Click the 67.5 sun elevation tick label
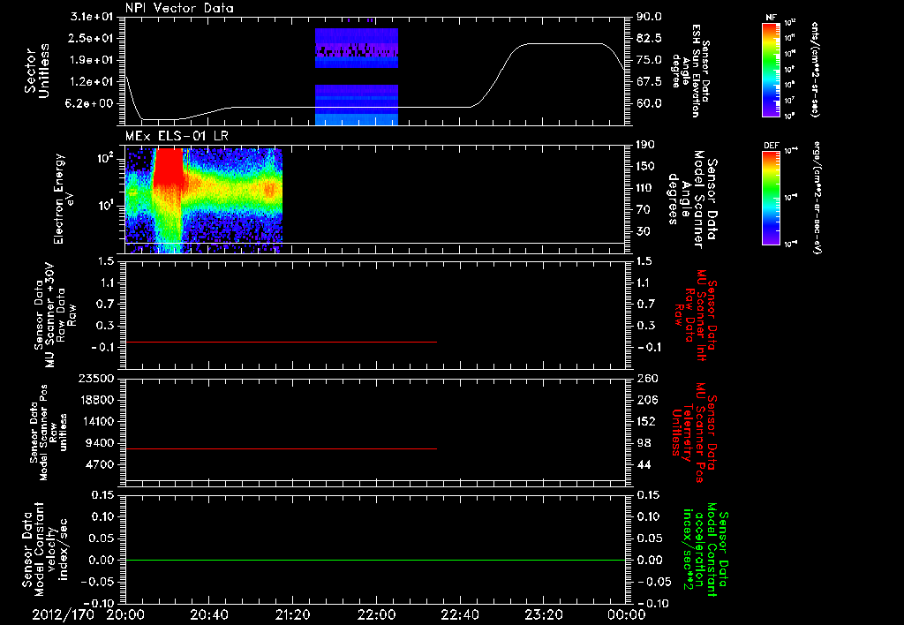 (x=649, y=82)
